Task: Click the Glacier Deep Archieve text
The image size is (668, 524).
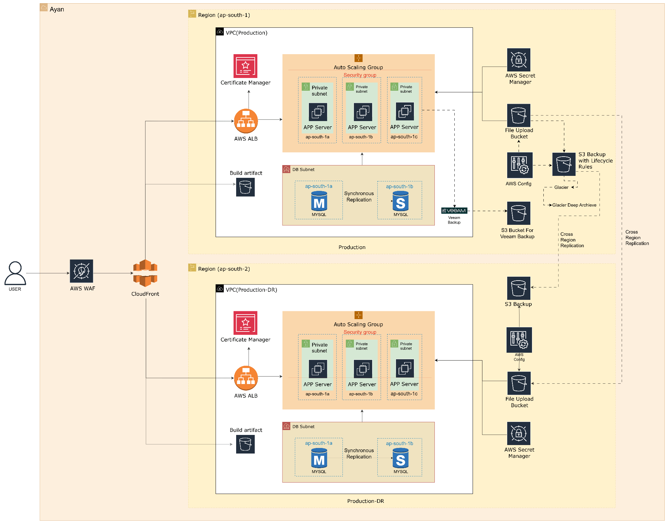Action: (574, 205)
